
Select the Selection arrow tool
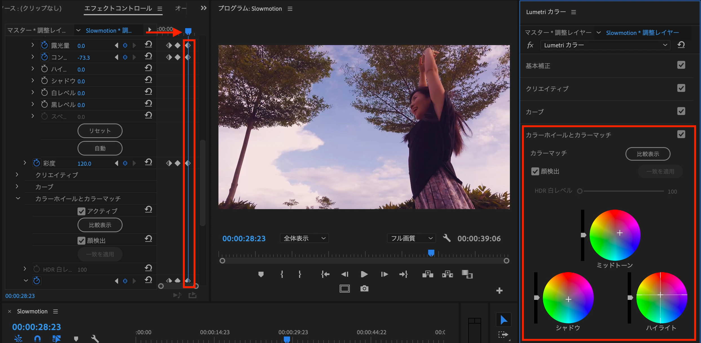click(x=503, y=320)
